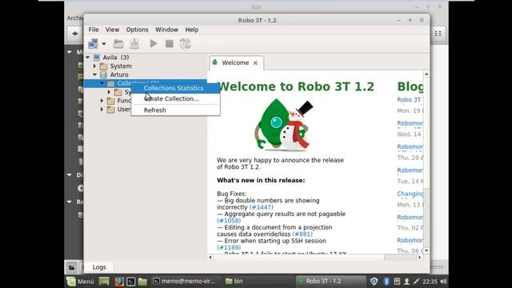This screenshot has height=288, width=512.
Task: Click the show desktop taskbar icon
Action: click(104, 281)
